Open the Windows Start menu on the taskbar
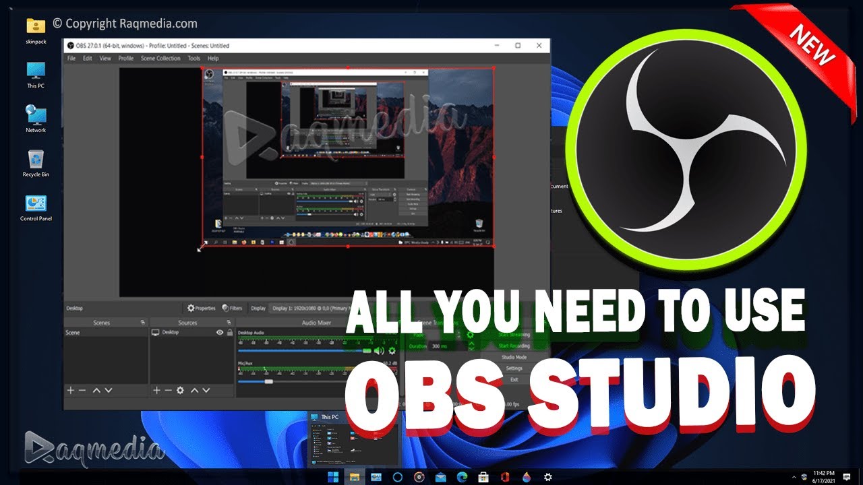The height and width of the screenshot is (485, 863). (333, 477)
